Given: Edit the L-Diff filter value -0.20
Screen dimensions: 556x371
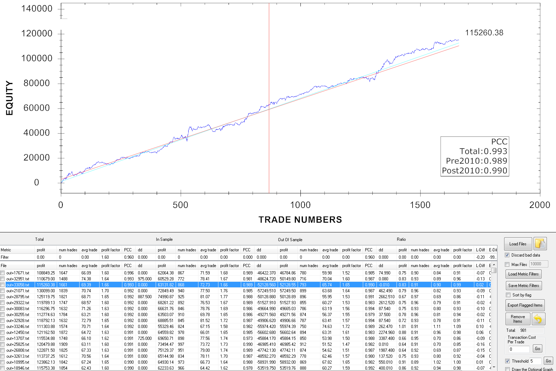Looking at the screenshot, I should click(480, 257).
